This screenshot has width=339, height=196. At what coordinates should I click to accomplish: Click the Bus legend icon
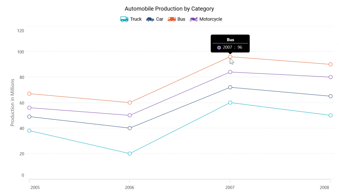point(171,19)
